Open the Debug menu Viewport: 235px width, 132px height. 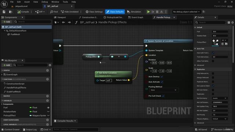tap(44, 2)
